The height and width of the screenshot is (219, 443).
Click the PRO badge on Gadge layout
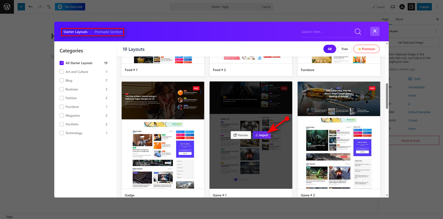pos(196,88)
